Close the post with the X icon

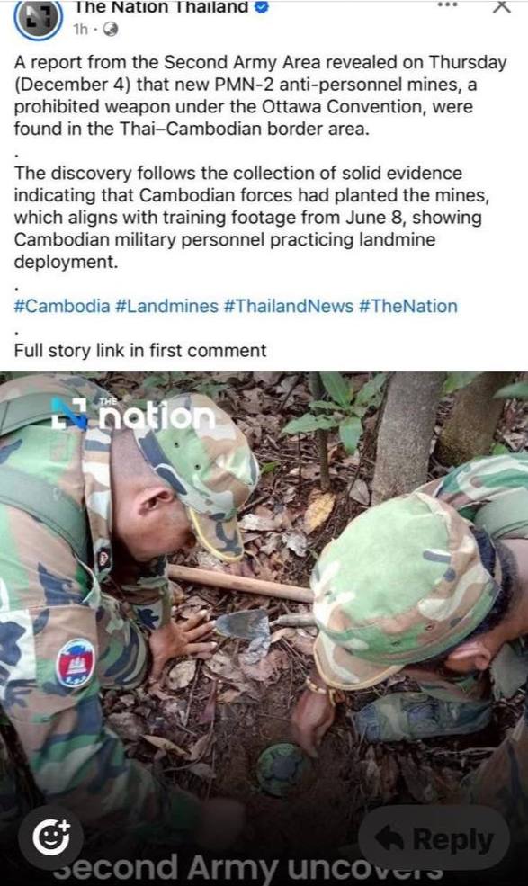501,6
